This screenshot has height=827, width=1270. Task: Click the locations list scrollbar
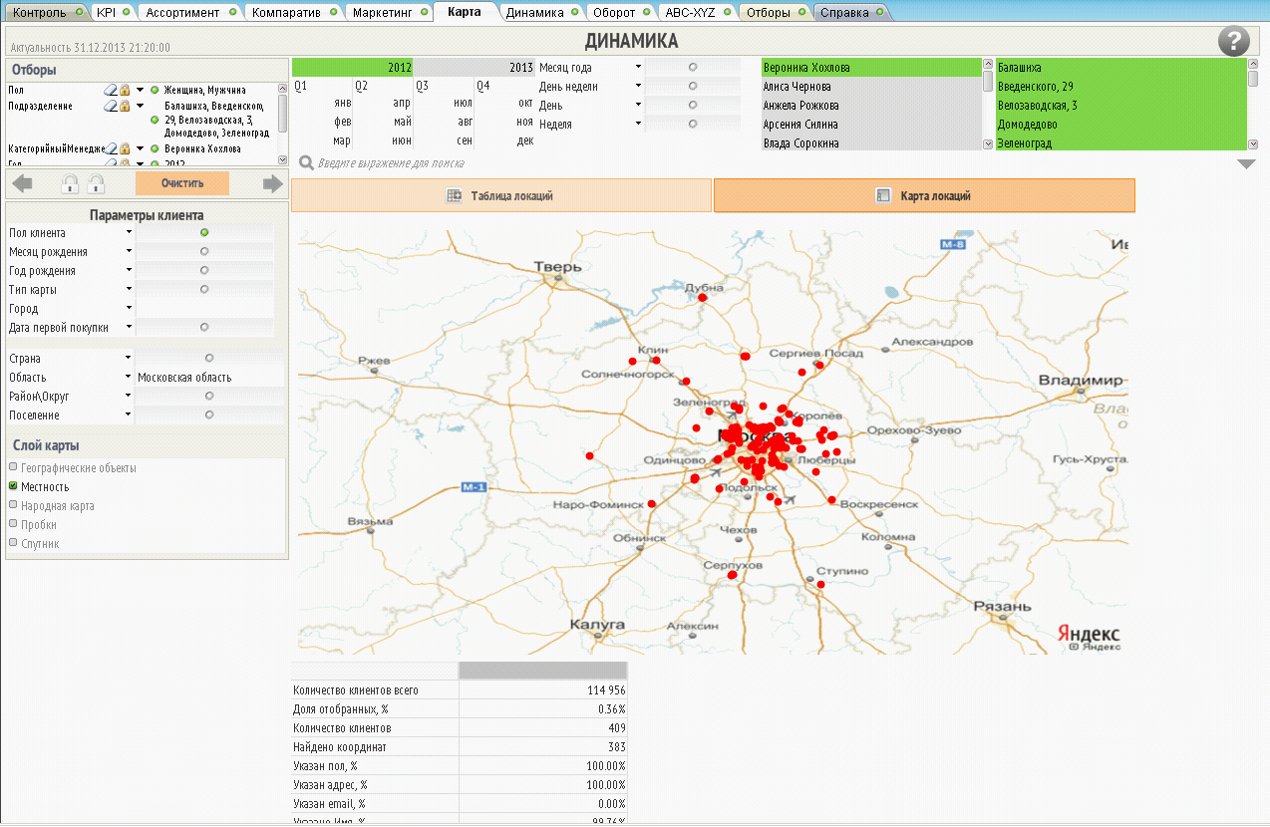point(1253,104)
